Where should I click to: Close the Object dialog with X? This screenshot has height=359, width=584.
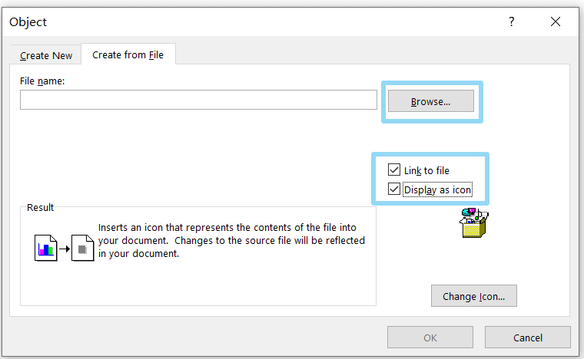556,21
